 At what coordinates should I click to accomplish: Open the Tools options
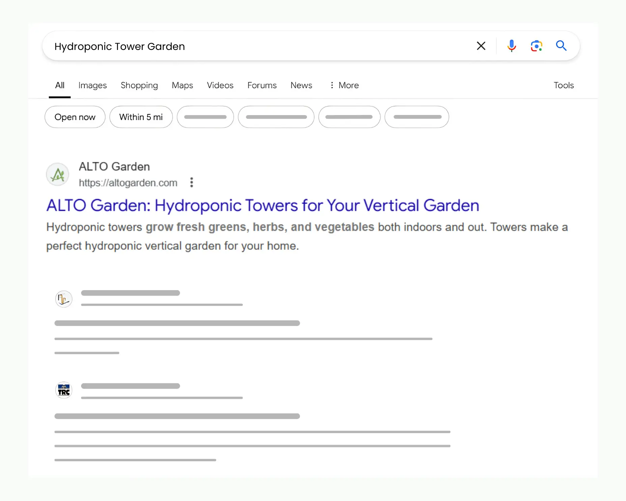point(564,85)
